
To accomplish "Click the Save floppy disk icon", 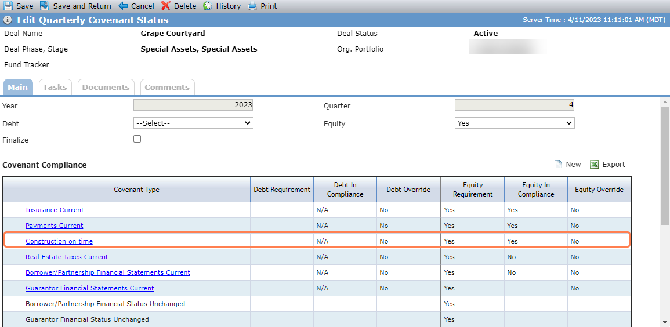I will pyautogui.click(x=8, y=6).
